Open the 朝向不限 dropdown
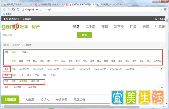169x109 pixels. click(19, 87)
